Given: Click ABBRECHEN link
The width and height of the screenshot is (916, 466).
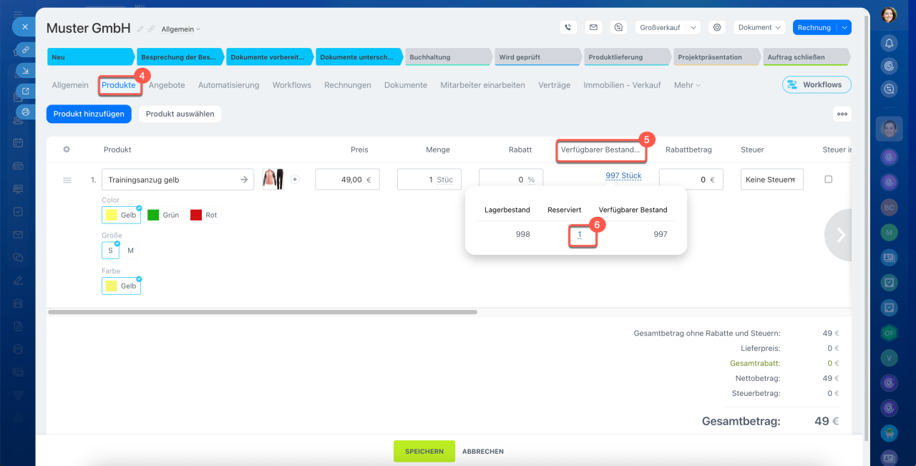Looking at the screenshot, I should click(483, 452).
